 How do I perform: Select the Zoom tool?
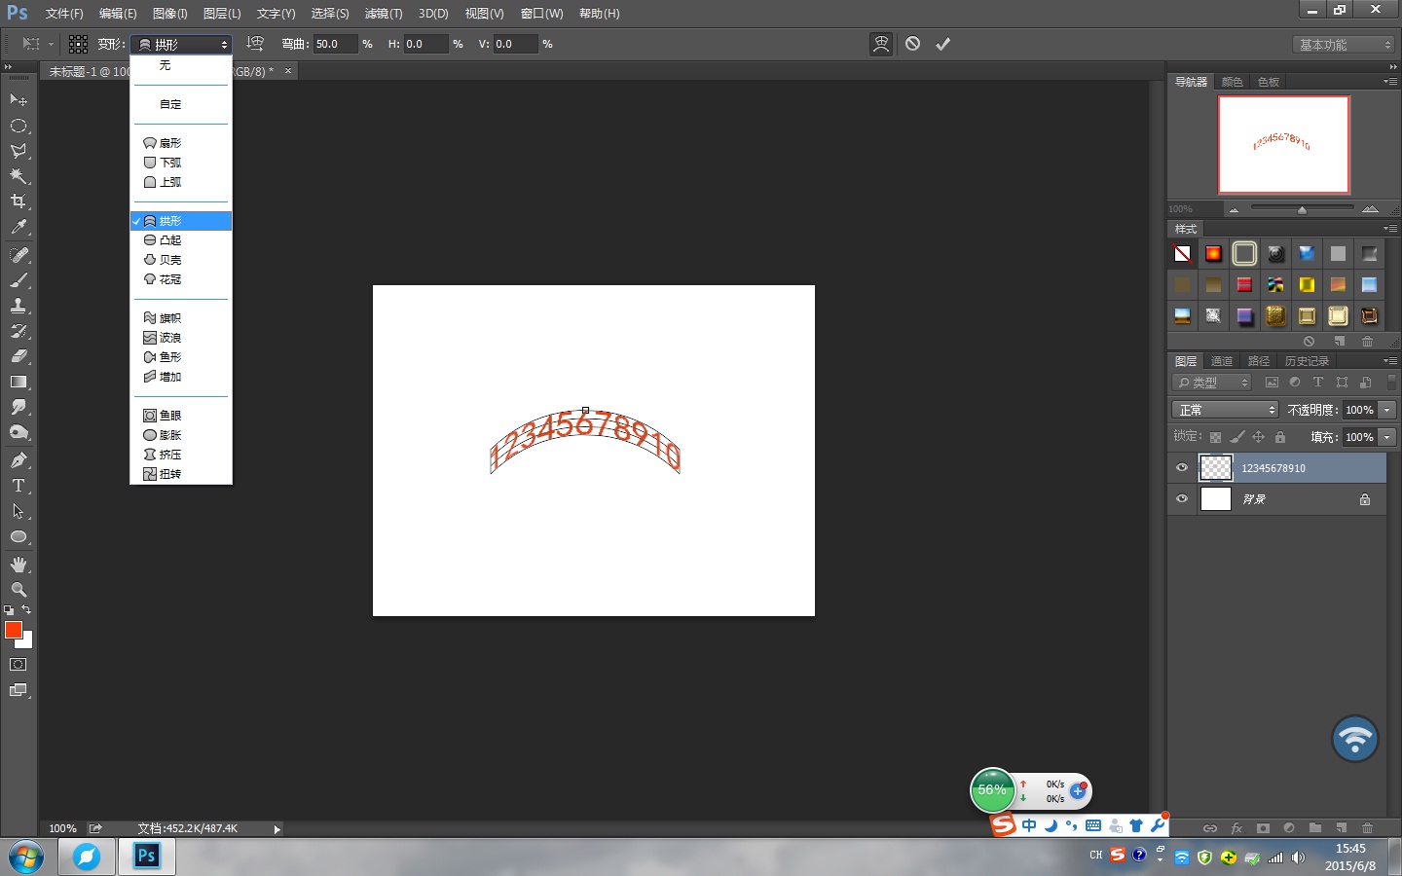18,590
